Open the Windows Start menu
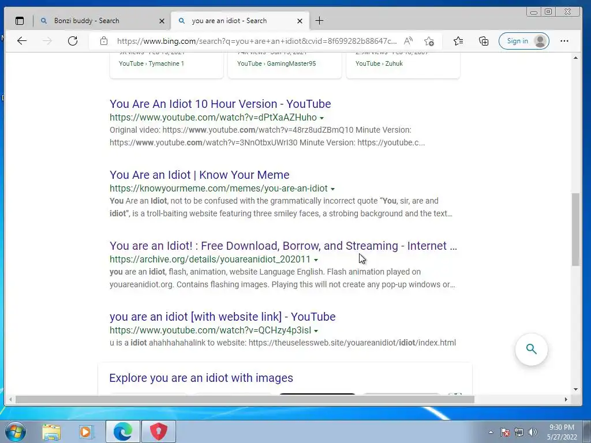 [x=16, y=431]
